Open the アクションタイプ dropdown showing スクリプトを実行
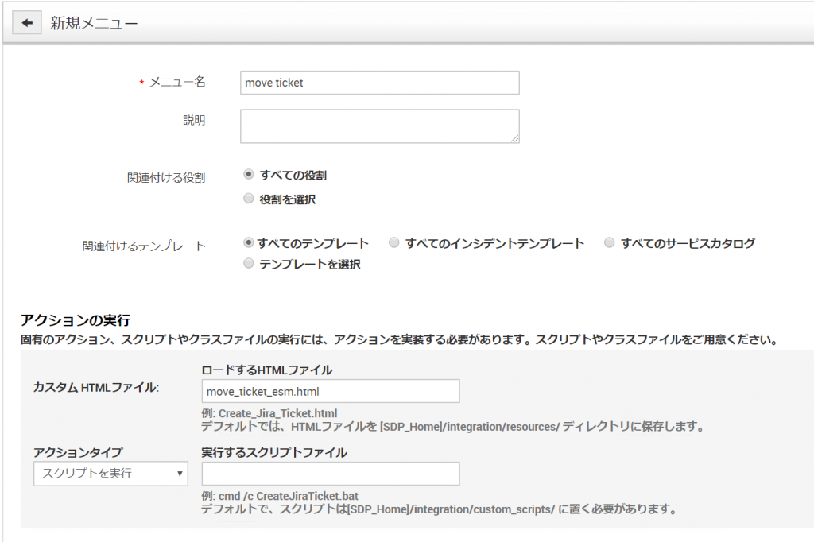The width and height of the screenshot is (814, 542). 110,474
